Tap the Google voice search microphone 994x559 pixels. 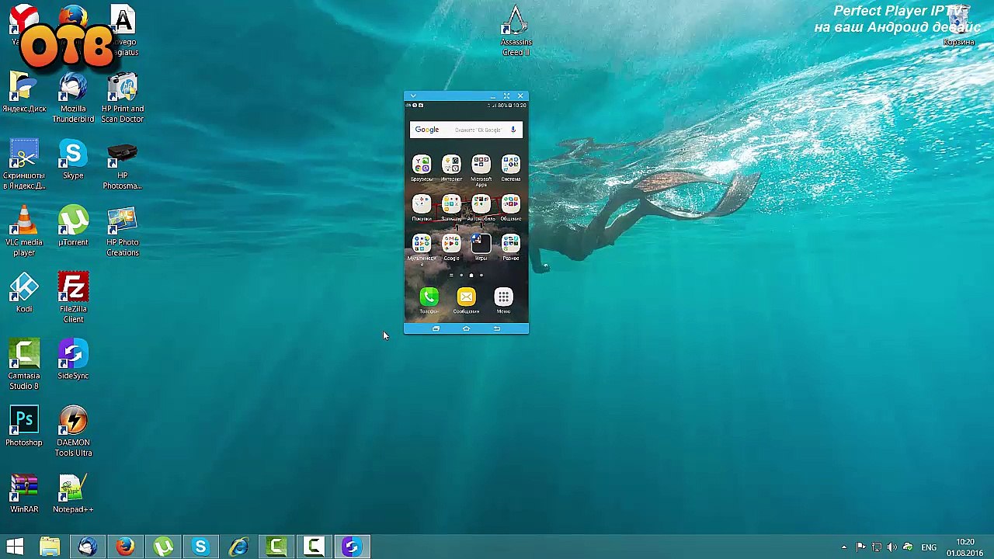(513, 130)
